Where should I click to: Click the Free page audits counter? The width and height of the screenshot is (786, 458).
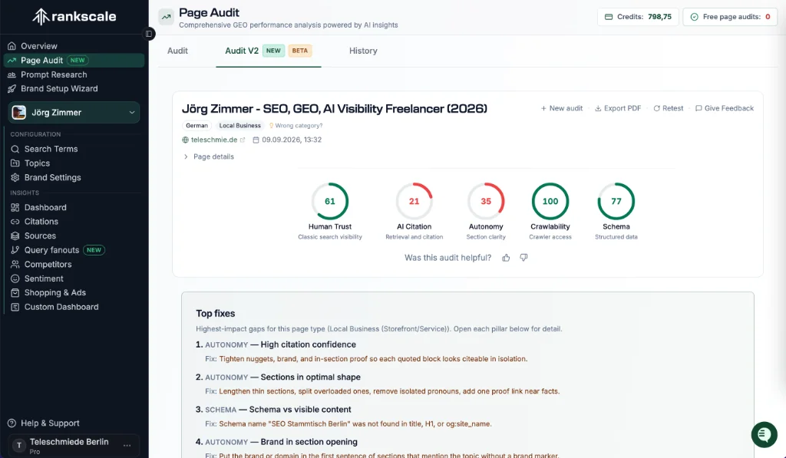pos(730,17)
